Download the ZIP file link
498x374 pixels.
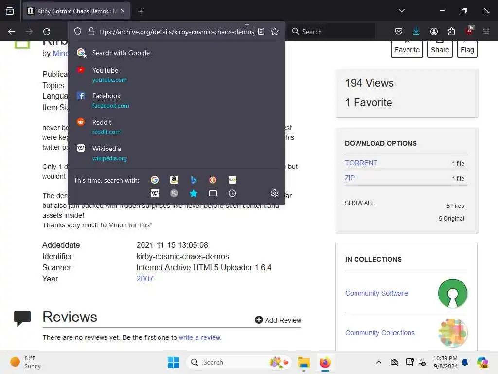click(x=349, y=178)
